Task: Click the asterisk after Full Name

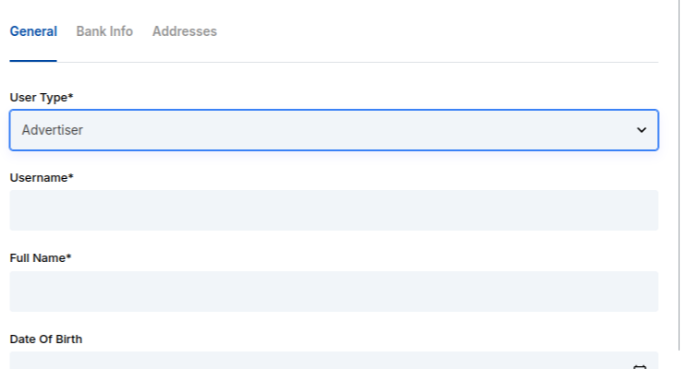Action: 69,257
